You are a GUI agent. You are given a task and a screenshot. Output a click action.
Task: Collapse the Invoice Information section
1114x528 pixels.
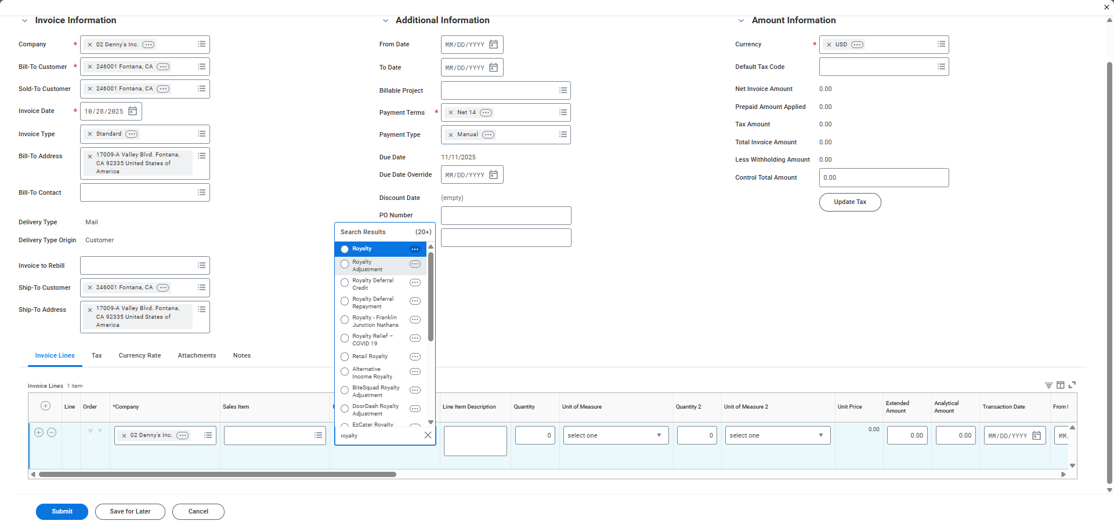pos(24,21)
